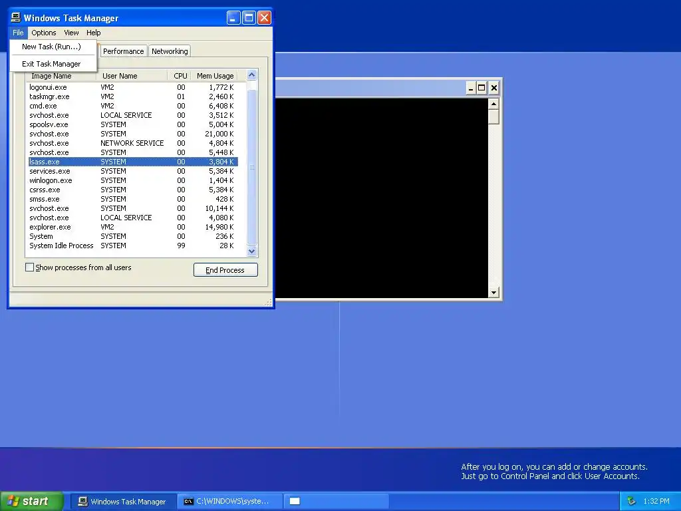
Task: Maximize the command prompt window
Action: coord(481,88)
